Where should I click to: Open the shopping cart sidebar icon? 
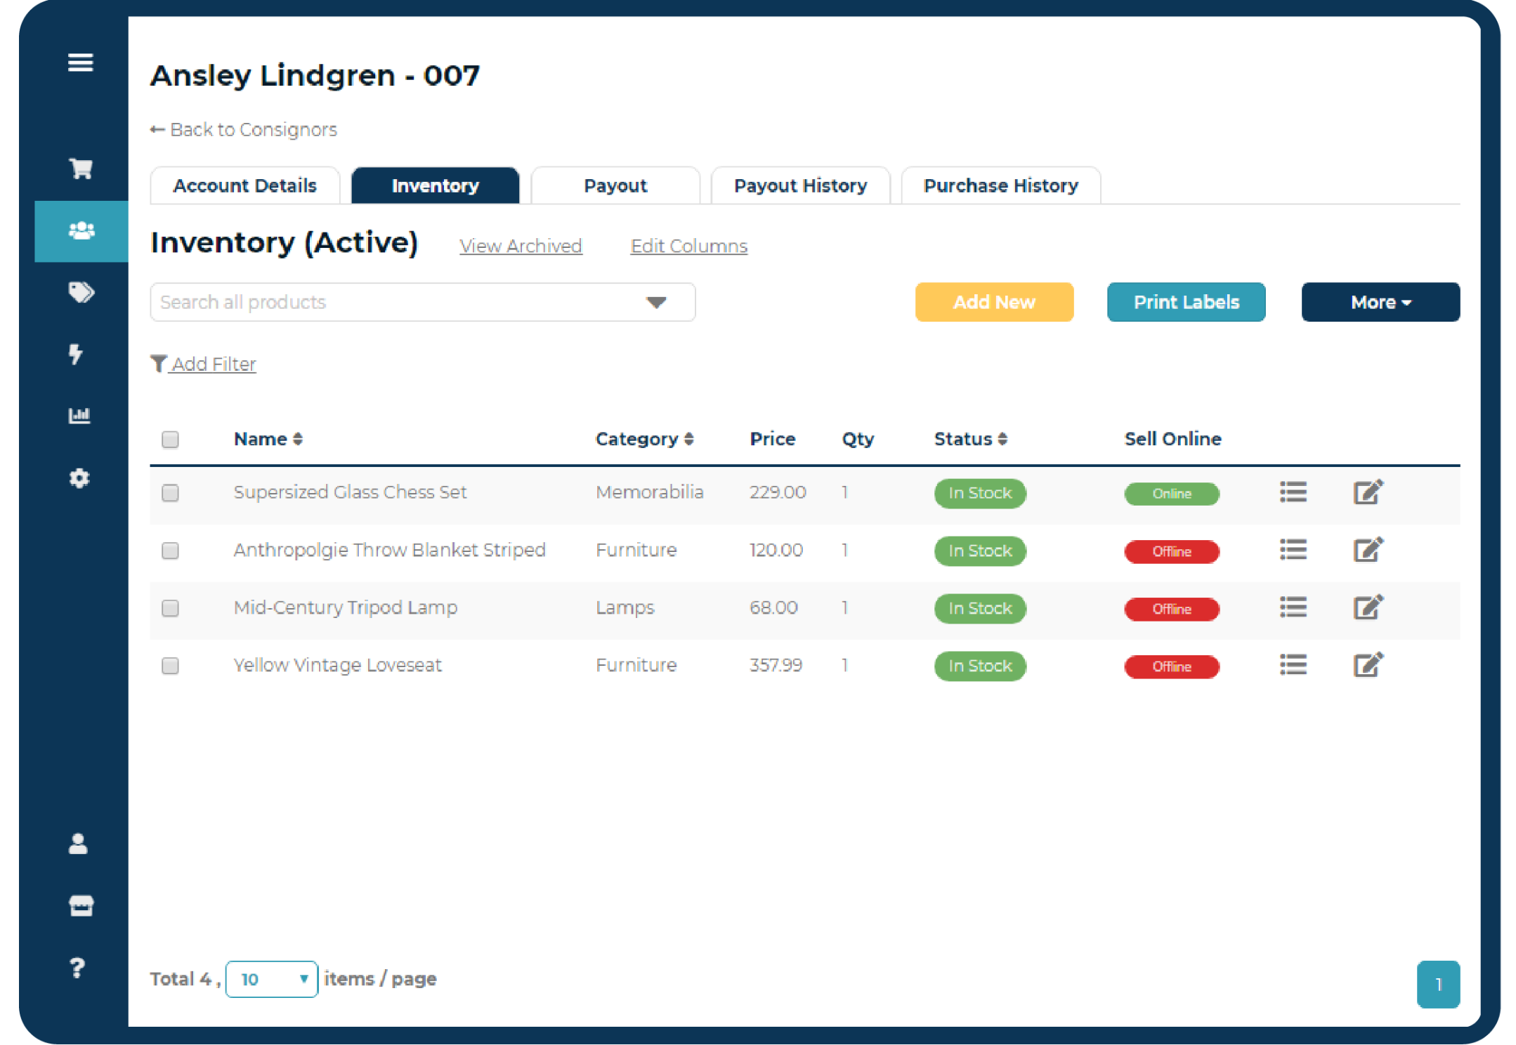(x=80, y=169)
